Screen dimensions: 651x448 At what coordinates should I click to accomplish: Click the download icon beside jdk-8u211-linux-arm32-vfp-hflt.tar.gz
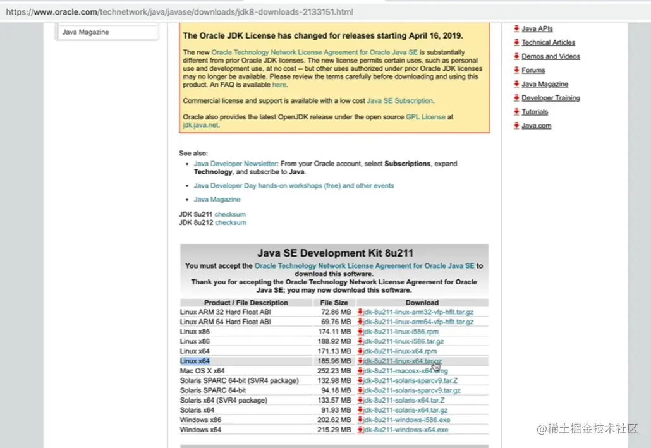click(360, 312)
